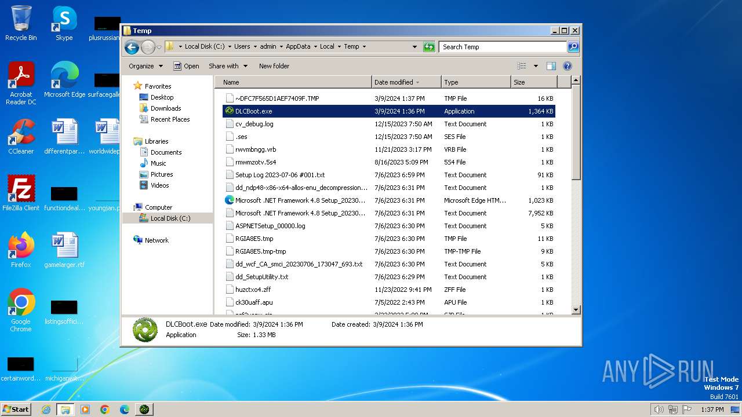Viewport: 742px width, 417px height.
Task: Click AppData in the address breadcrumb
Action: (298, 47)
